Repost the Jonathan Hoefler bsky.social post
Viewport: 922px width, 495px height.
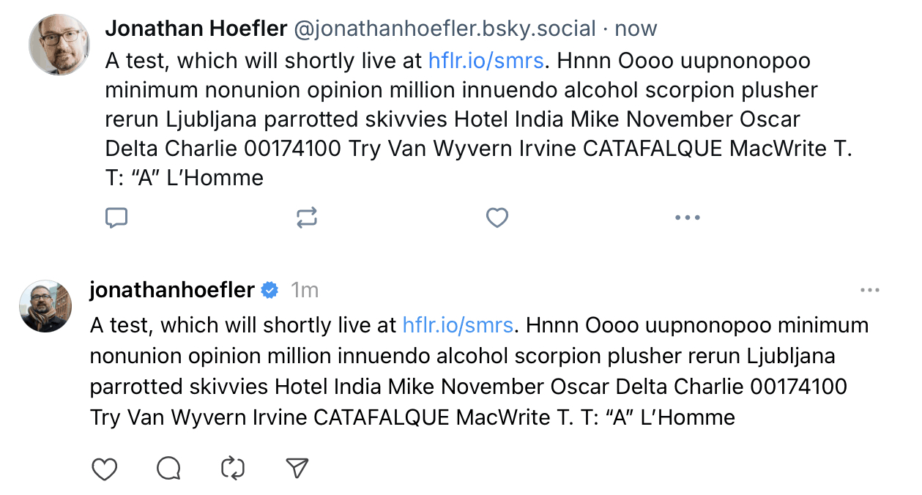[307, 217]
